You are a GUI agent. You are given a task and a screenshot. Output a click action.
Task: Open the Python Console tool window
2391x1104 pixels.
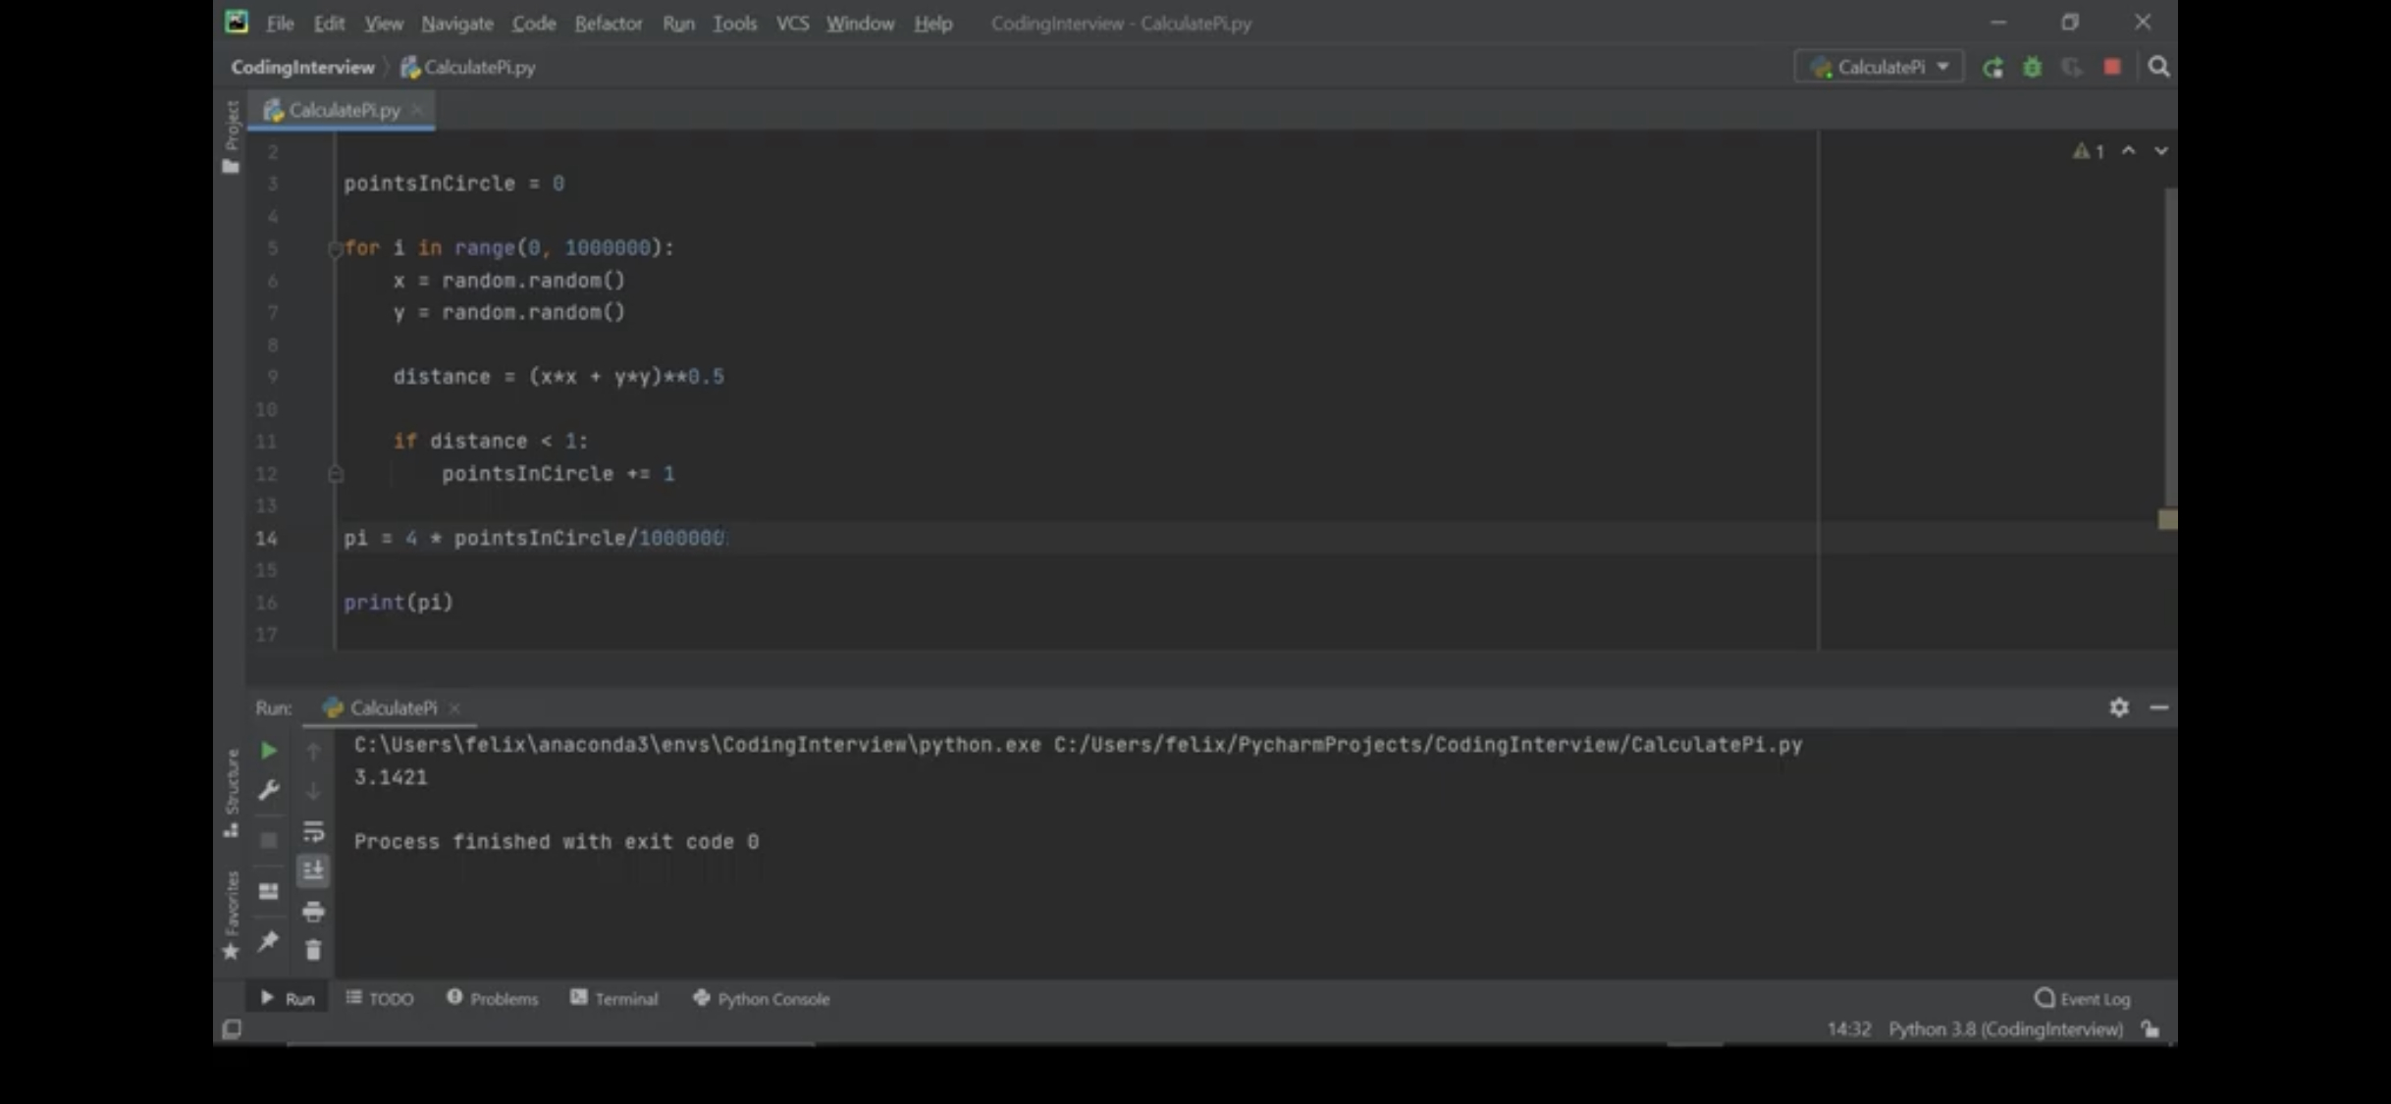(762, 998)
